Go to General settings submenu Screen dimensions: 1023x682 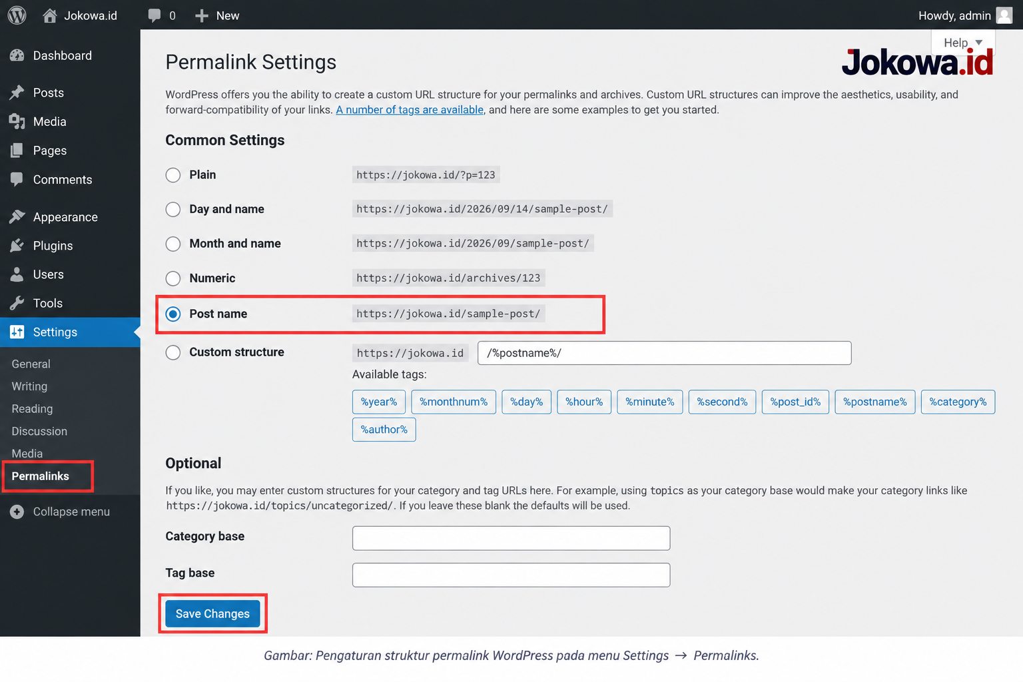(31, 364)
